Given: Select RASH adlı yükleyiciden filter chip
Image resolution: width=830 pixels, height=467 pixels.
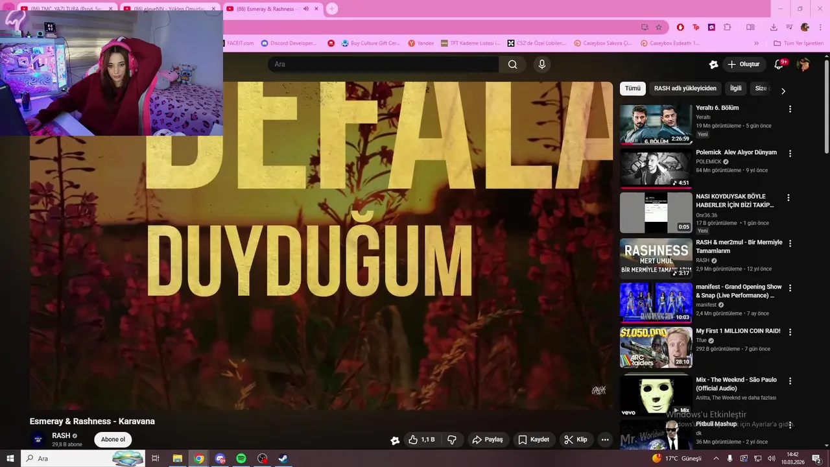Looking at the screenshot, I should click(685, 88).
